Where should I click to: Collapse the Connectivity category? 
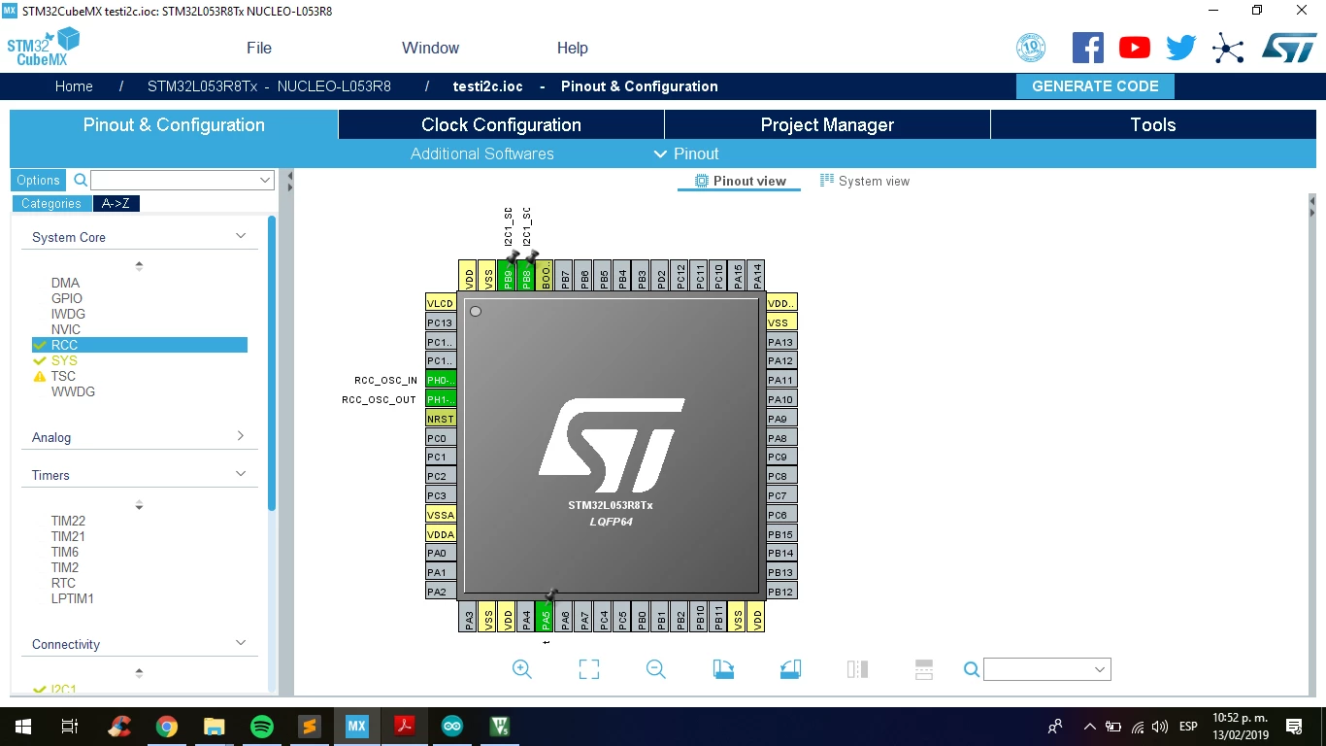pyautogui.click(x=241, y=643)
